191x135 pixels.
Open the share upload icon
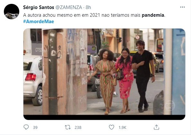(156, 127)
